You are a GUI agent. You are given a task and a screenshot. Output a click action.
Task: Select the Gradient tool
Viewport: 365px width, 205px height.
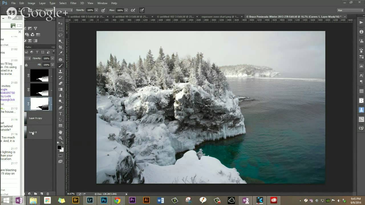click(60, 89)
